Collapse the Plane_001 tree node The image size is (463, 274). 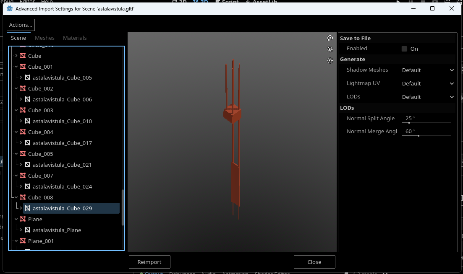[16, 241]
